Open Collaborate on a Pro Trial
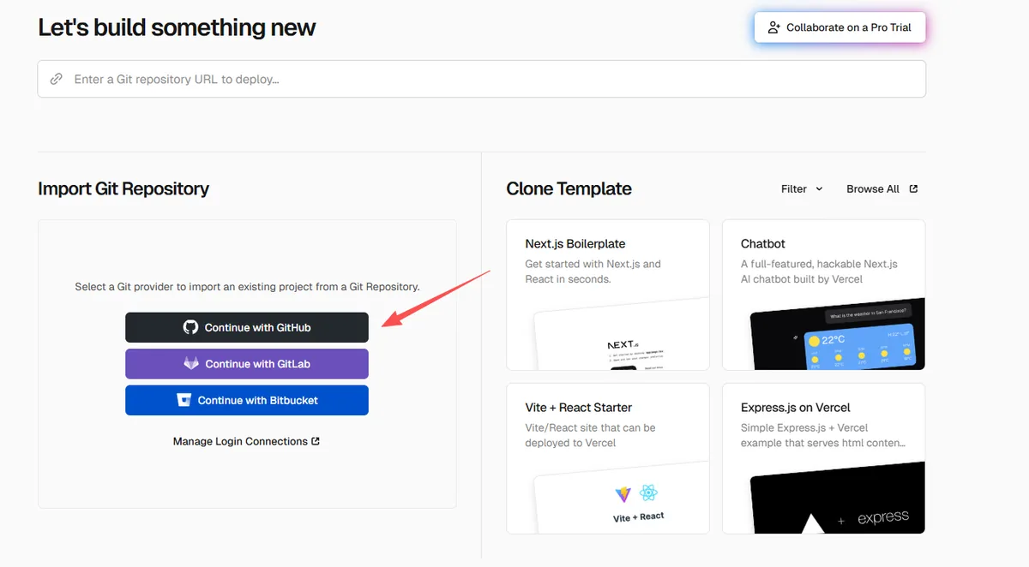 pyautogui.click(x=839, y=27)
